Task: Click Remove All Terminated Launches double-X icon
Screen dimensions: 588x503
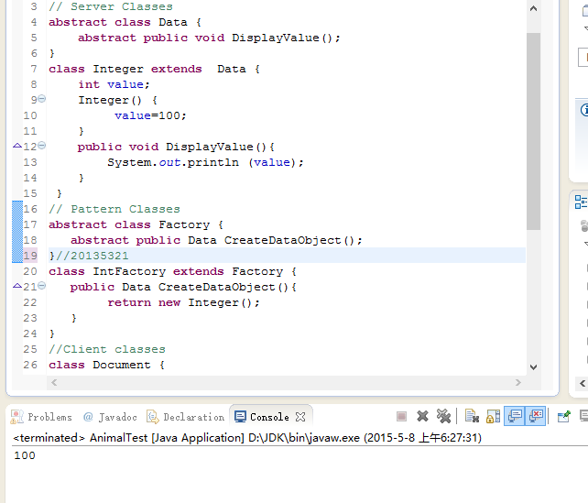Action: pyautogui.click(x=443, y=416)
